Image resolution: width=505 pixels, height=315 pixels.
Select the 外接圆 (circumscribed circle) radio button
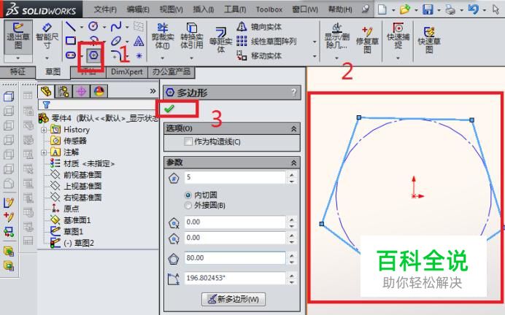(x=188, y=206)
